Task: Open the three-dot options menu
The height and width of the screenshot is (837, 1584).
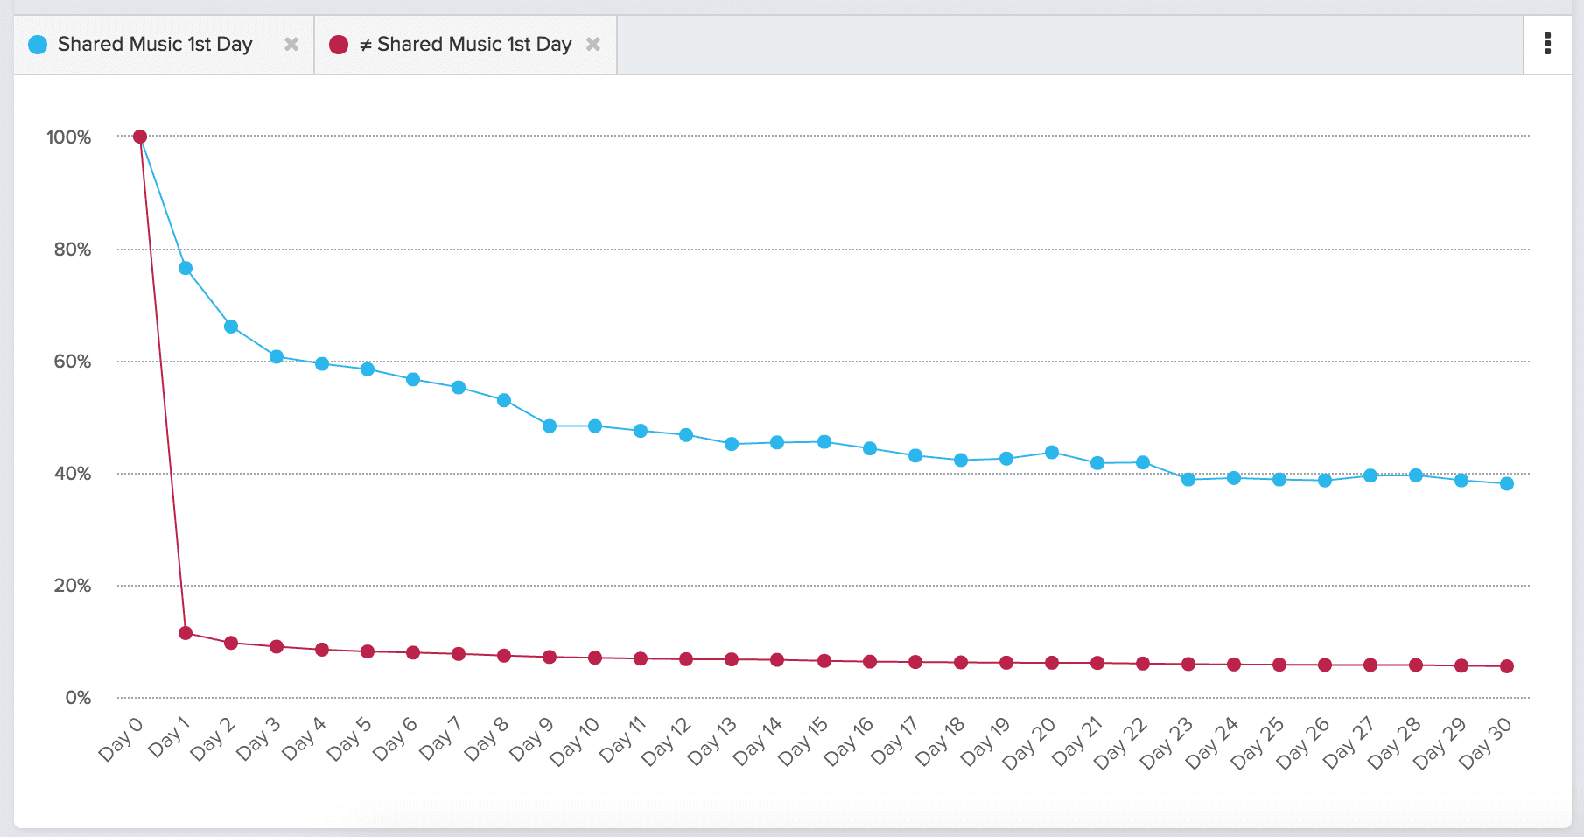Action: pyautogui.click(x=1547, y=44)
